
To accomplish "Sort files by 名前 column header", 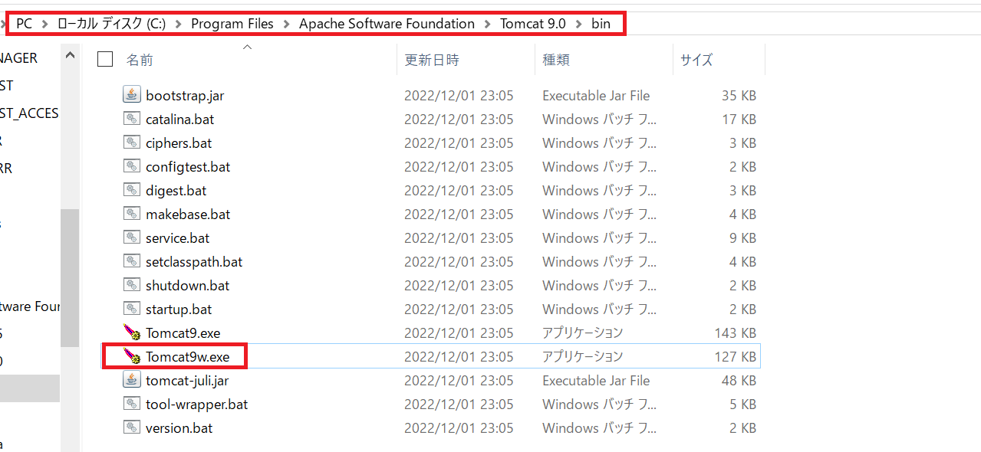I will [139, 60].
